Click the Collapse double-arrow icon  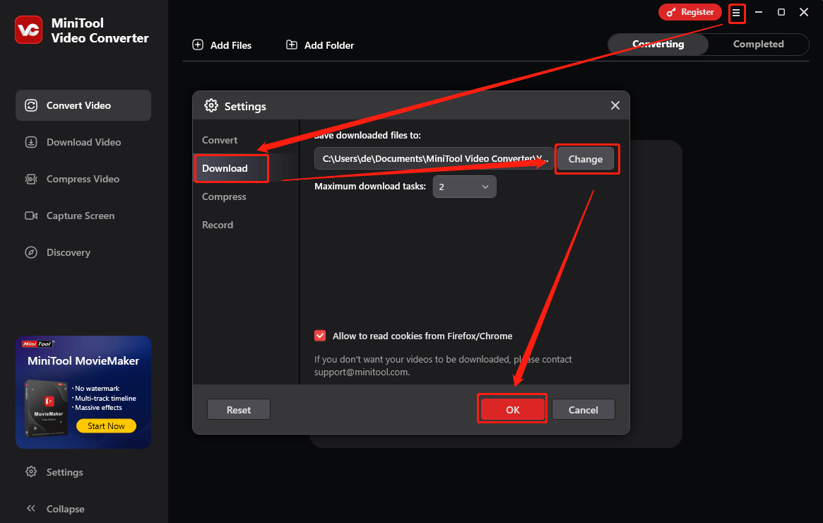point(31,508)
